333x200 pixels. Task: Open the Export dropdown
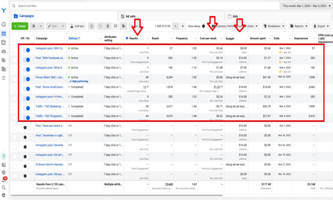[x=321, y=26]
